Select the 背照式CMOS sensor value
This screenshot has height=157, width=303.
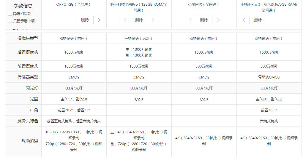pyautogui.click(x=269, y=77)
